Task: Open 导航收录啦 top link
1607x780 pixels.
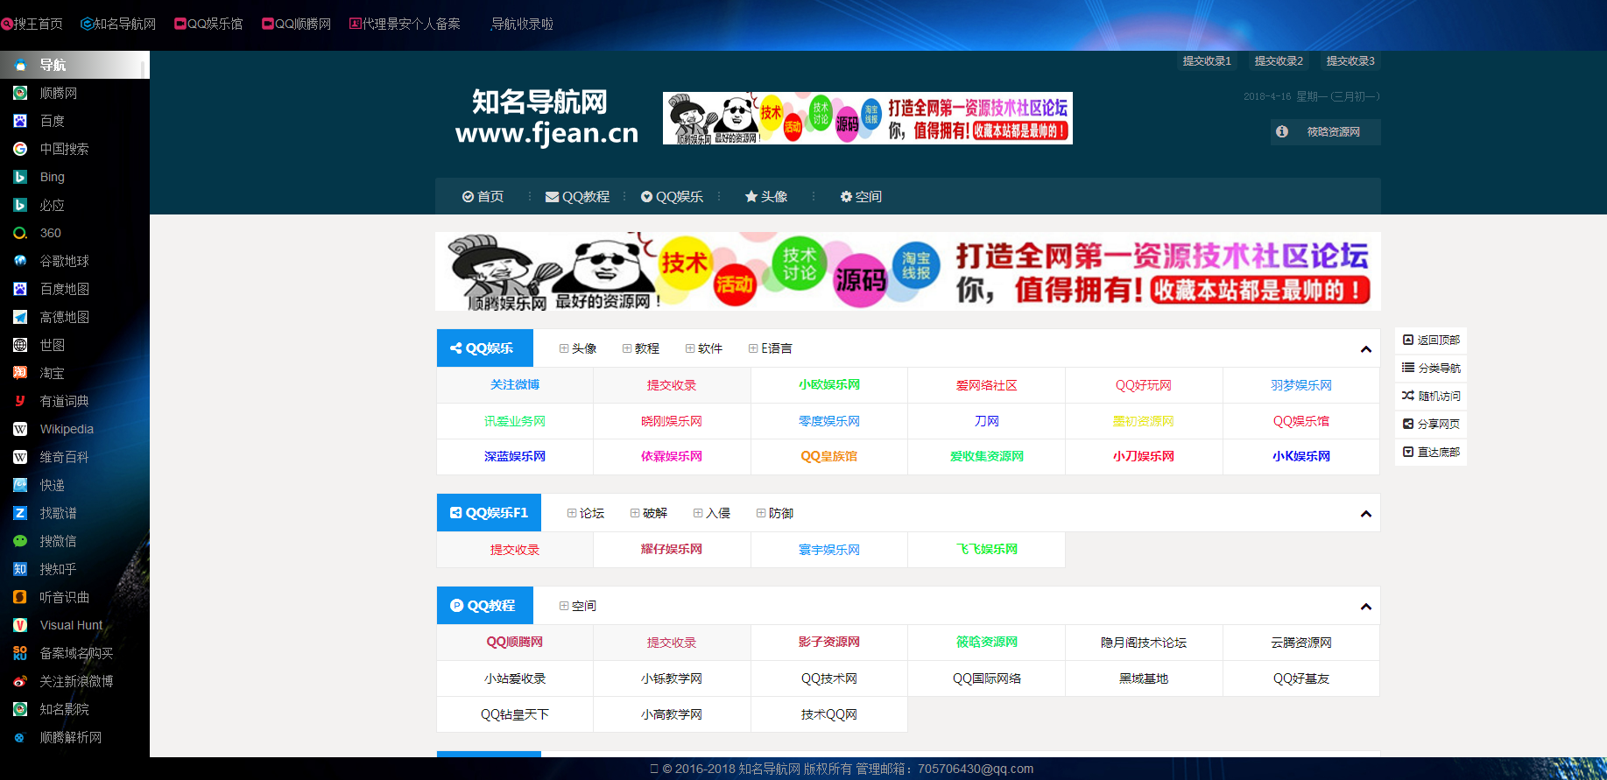Action: (522, 24)
